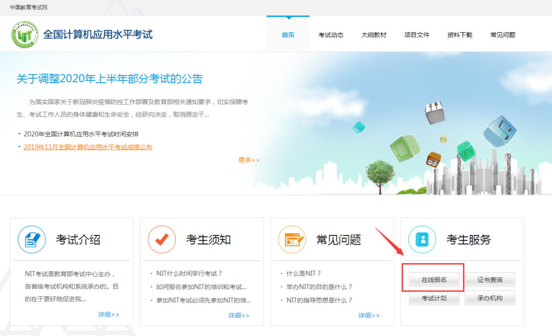Go to 考试动态 in navigation
This screenshot has width=552, height=336.
tap(331, 35)
